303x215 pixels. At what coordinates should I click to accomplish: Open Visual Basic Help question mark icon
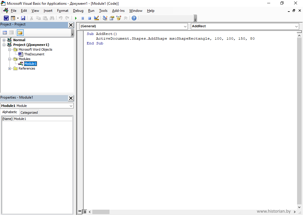coord(134,18)
